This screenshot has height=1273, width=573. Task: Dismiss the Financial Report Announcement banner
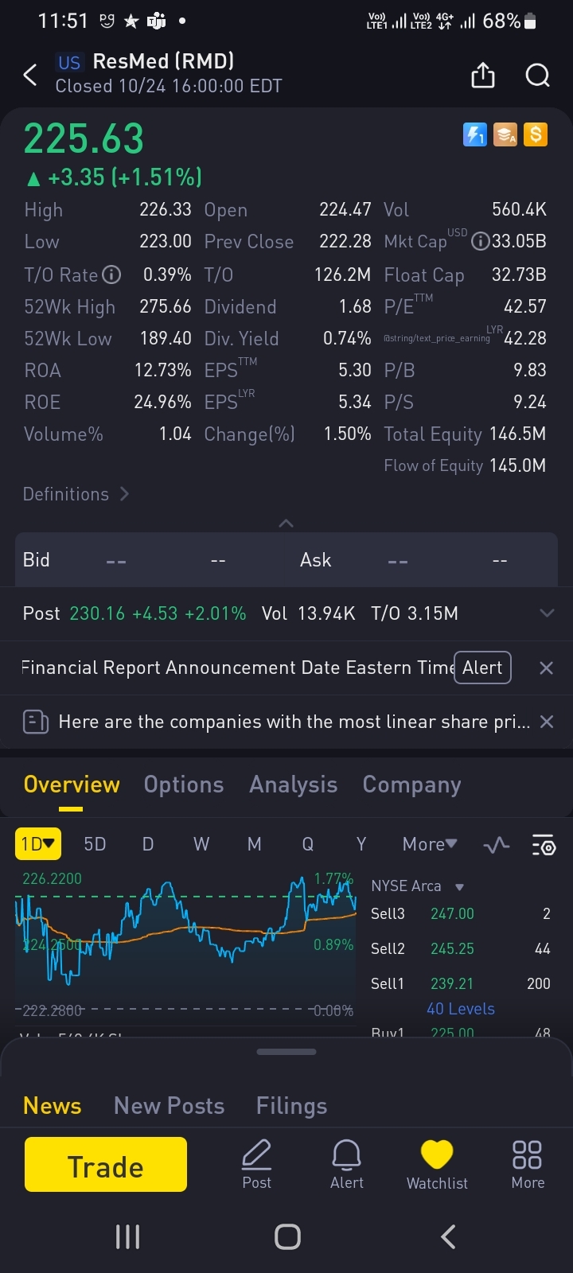(x=547, y=668)
